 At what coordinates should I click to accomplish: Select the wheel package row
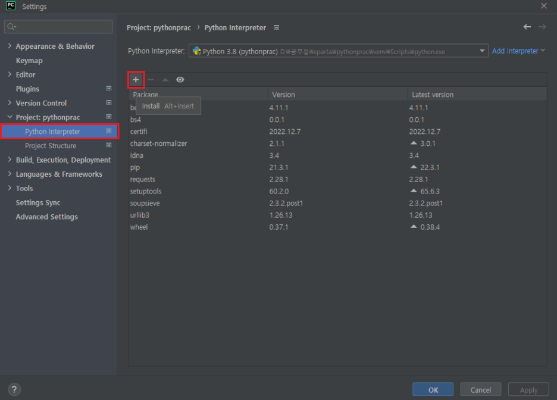(337, 227)
